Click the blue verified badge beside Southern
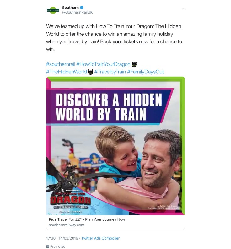The image size is (231, 249). (x=82, y=8)
